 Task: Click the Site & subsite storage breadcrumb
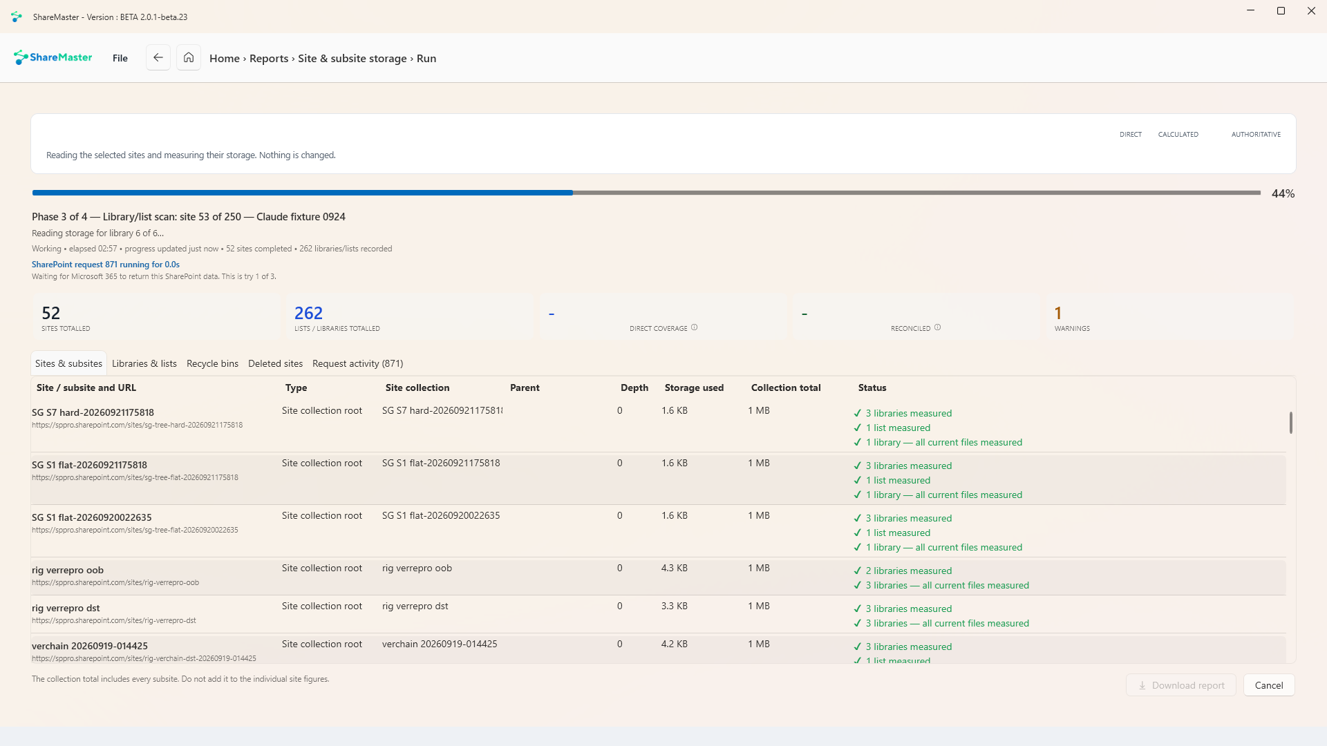point(352,59)
